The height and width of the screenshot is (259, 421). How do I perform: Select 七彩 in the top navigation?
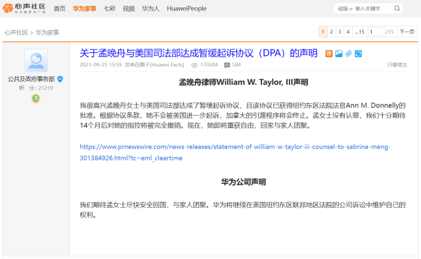click(x=110, y=9)
